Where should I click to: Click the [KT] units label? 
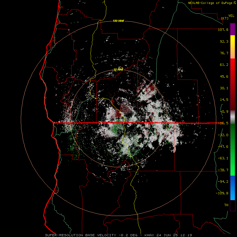click(x=225, y=18)
